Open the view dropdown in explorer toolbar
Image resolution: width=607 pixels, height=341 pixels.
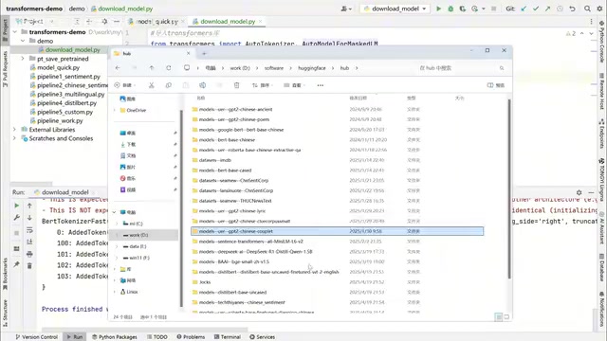click(294, 85)
